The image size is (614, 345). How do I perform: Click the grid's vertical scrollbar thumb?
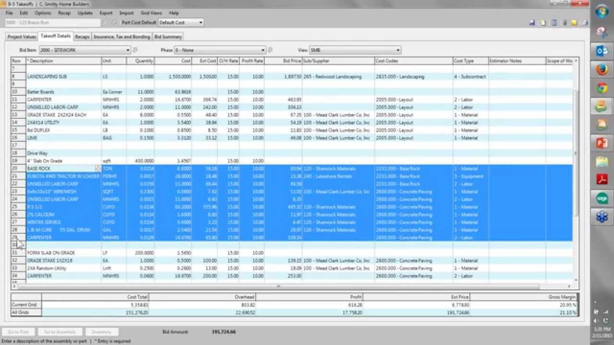point(576,154)
